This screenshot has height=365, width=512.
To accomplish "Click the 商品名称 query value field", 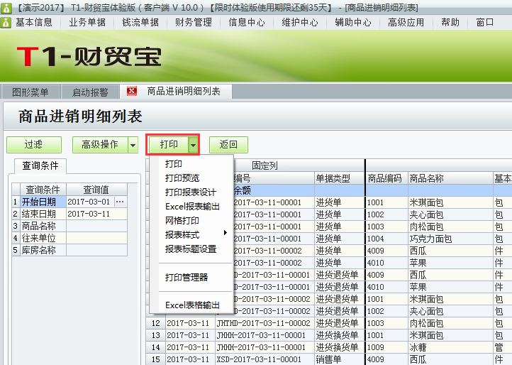I will [x=96, y=226].
